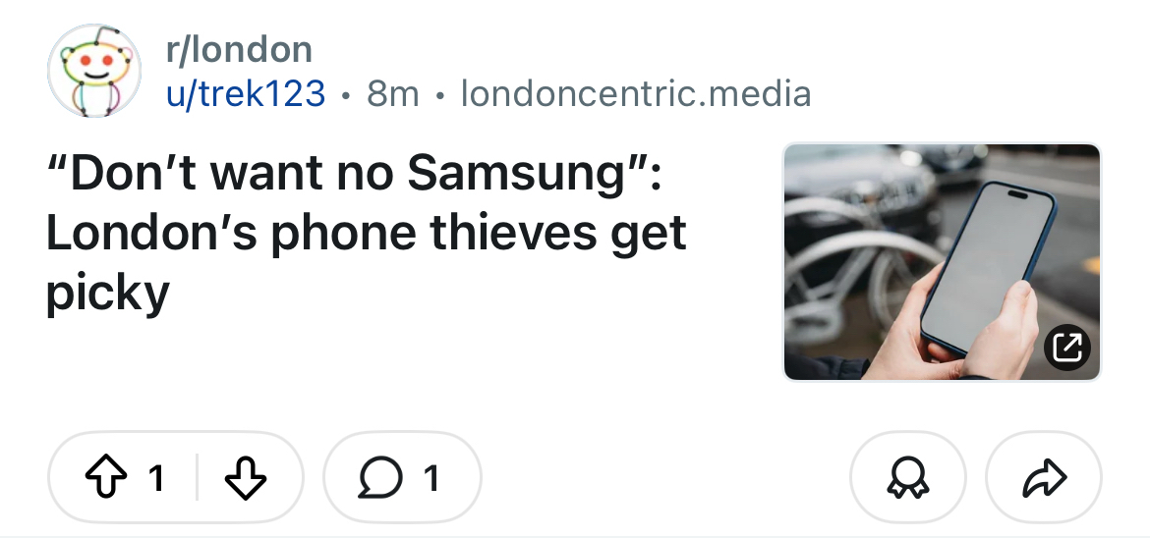1150x538 pixels.
Task: Click the "London's phone thieves get" title line
Action: 366,234
